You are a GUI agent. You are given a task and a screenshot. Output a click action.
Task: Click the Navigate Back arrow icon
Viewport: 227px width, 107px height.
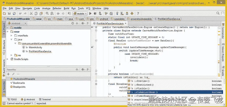point(58,13)
